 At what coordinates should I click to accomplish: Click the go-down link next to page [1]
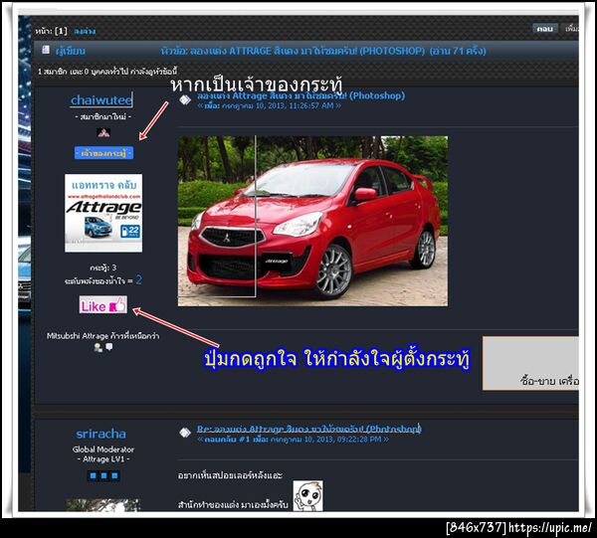85,31
